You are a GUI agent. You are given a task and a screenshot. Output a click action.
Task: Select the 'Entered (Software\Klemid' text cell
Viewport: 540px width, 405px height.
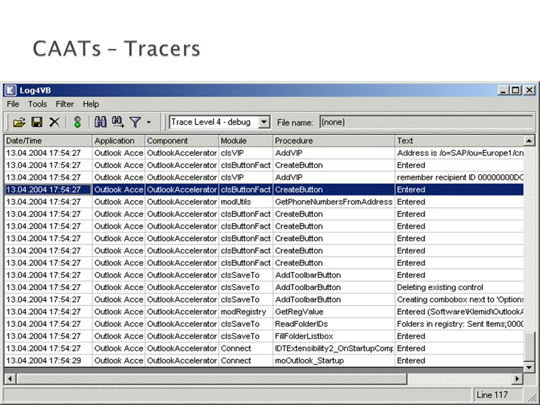[x=460, y=312]
